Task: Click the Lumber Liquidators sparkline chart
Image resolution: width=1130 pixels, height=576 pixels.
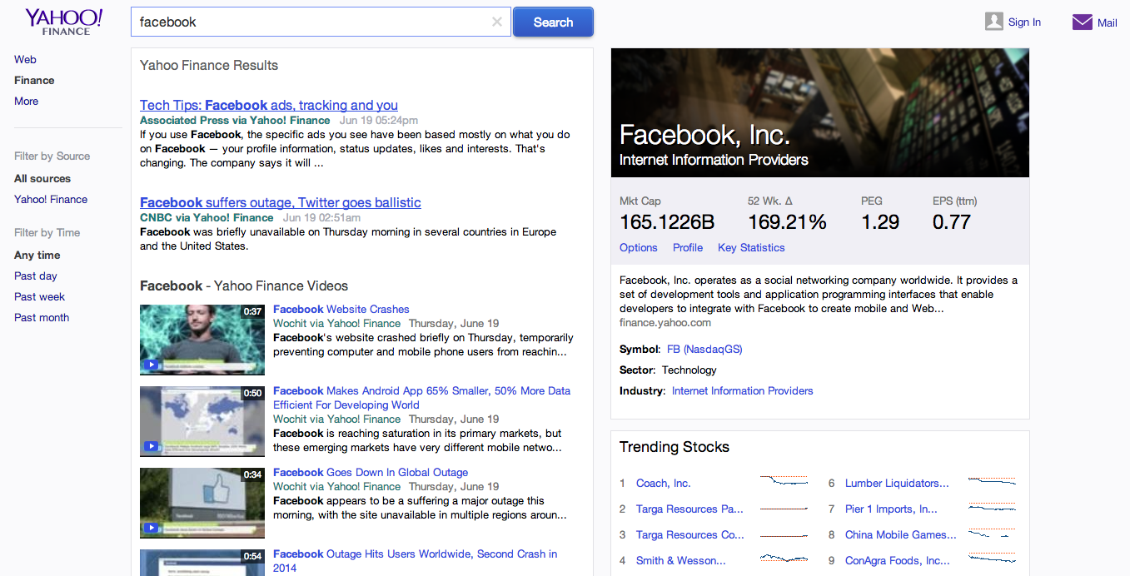Action: click(x=992, y=480)
